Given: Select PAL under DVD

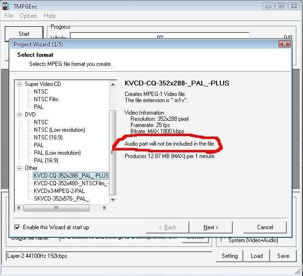Looking at the screenshot, I should [x=39, y=145].
